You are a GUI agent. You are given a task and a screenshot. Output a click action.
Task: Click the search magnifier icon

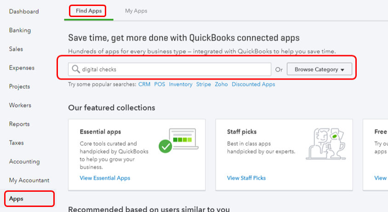coord(76,69)
